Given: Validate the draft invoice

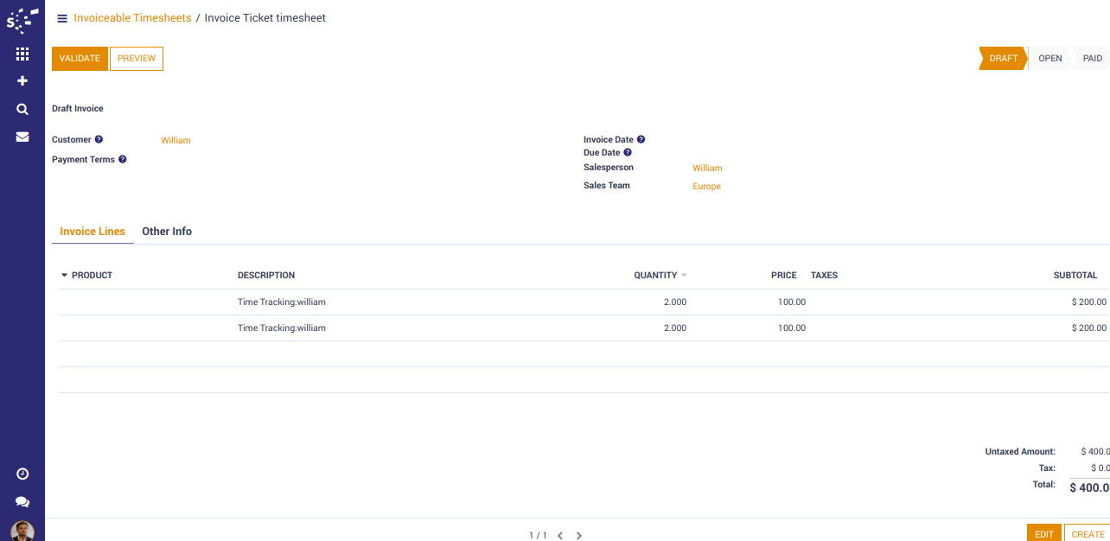Looking at the screenshot, I should [x=80, y=59].
